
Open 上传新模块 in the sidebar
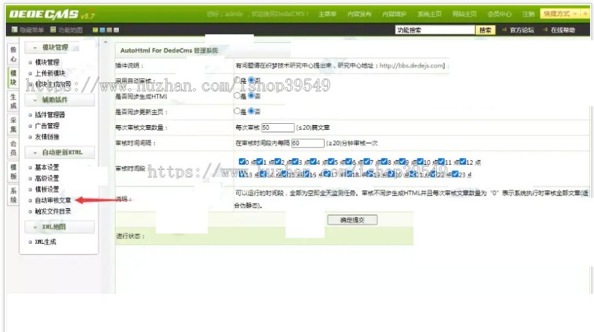coord(49,73)
